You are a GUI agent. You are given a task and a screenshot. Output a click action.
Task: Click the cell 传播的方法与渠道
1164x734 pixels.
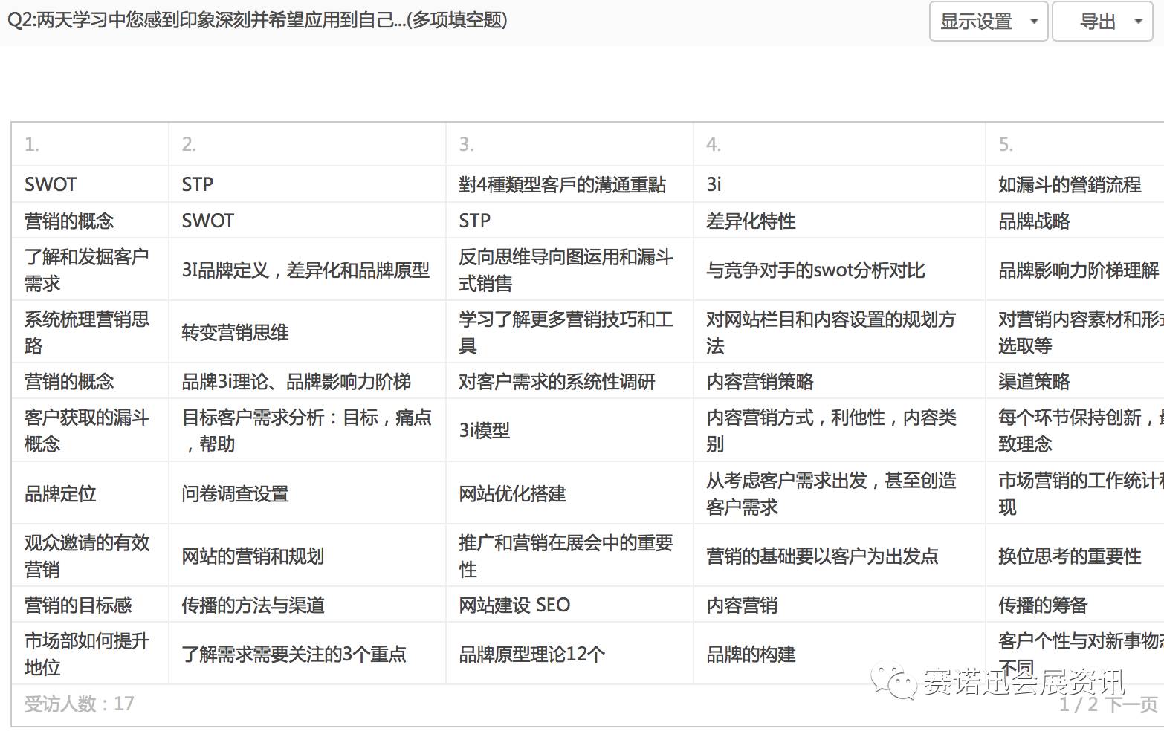[x=307, y=605]
